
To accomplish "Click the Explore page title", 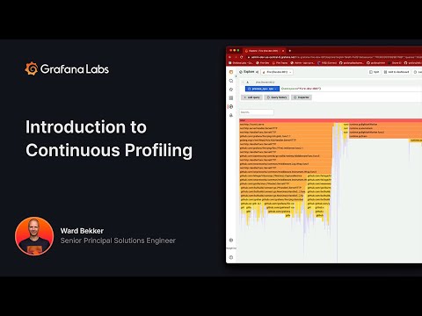I will [249, 72].
